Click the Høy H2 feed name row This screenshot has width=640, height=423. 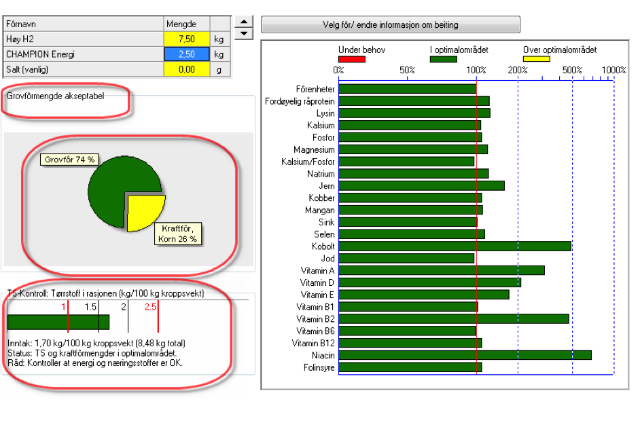[x=84, y=39]
